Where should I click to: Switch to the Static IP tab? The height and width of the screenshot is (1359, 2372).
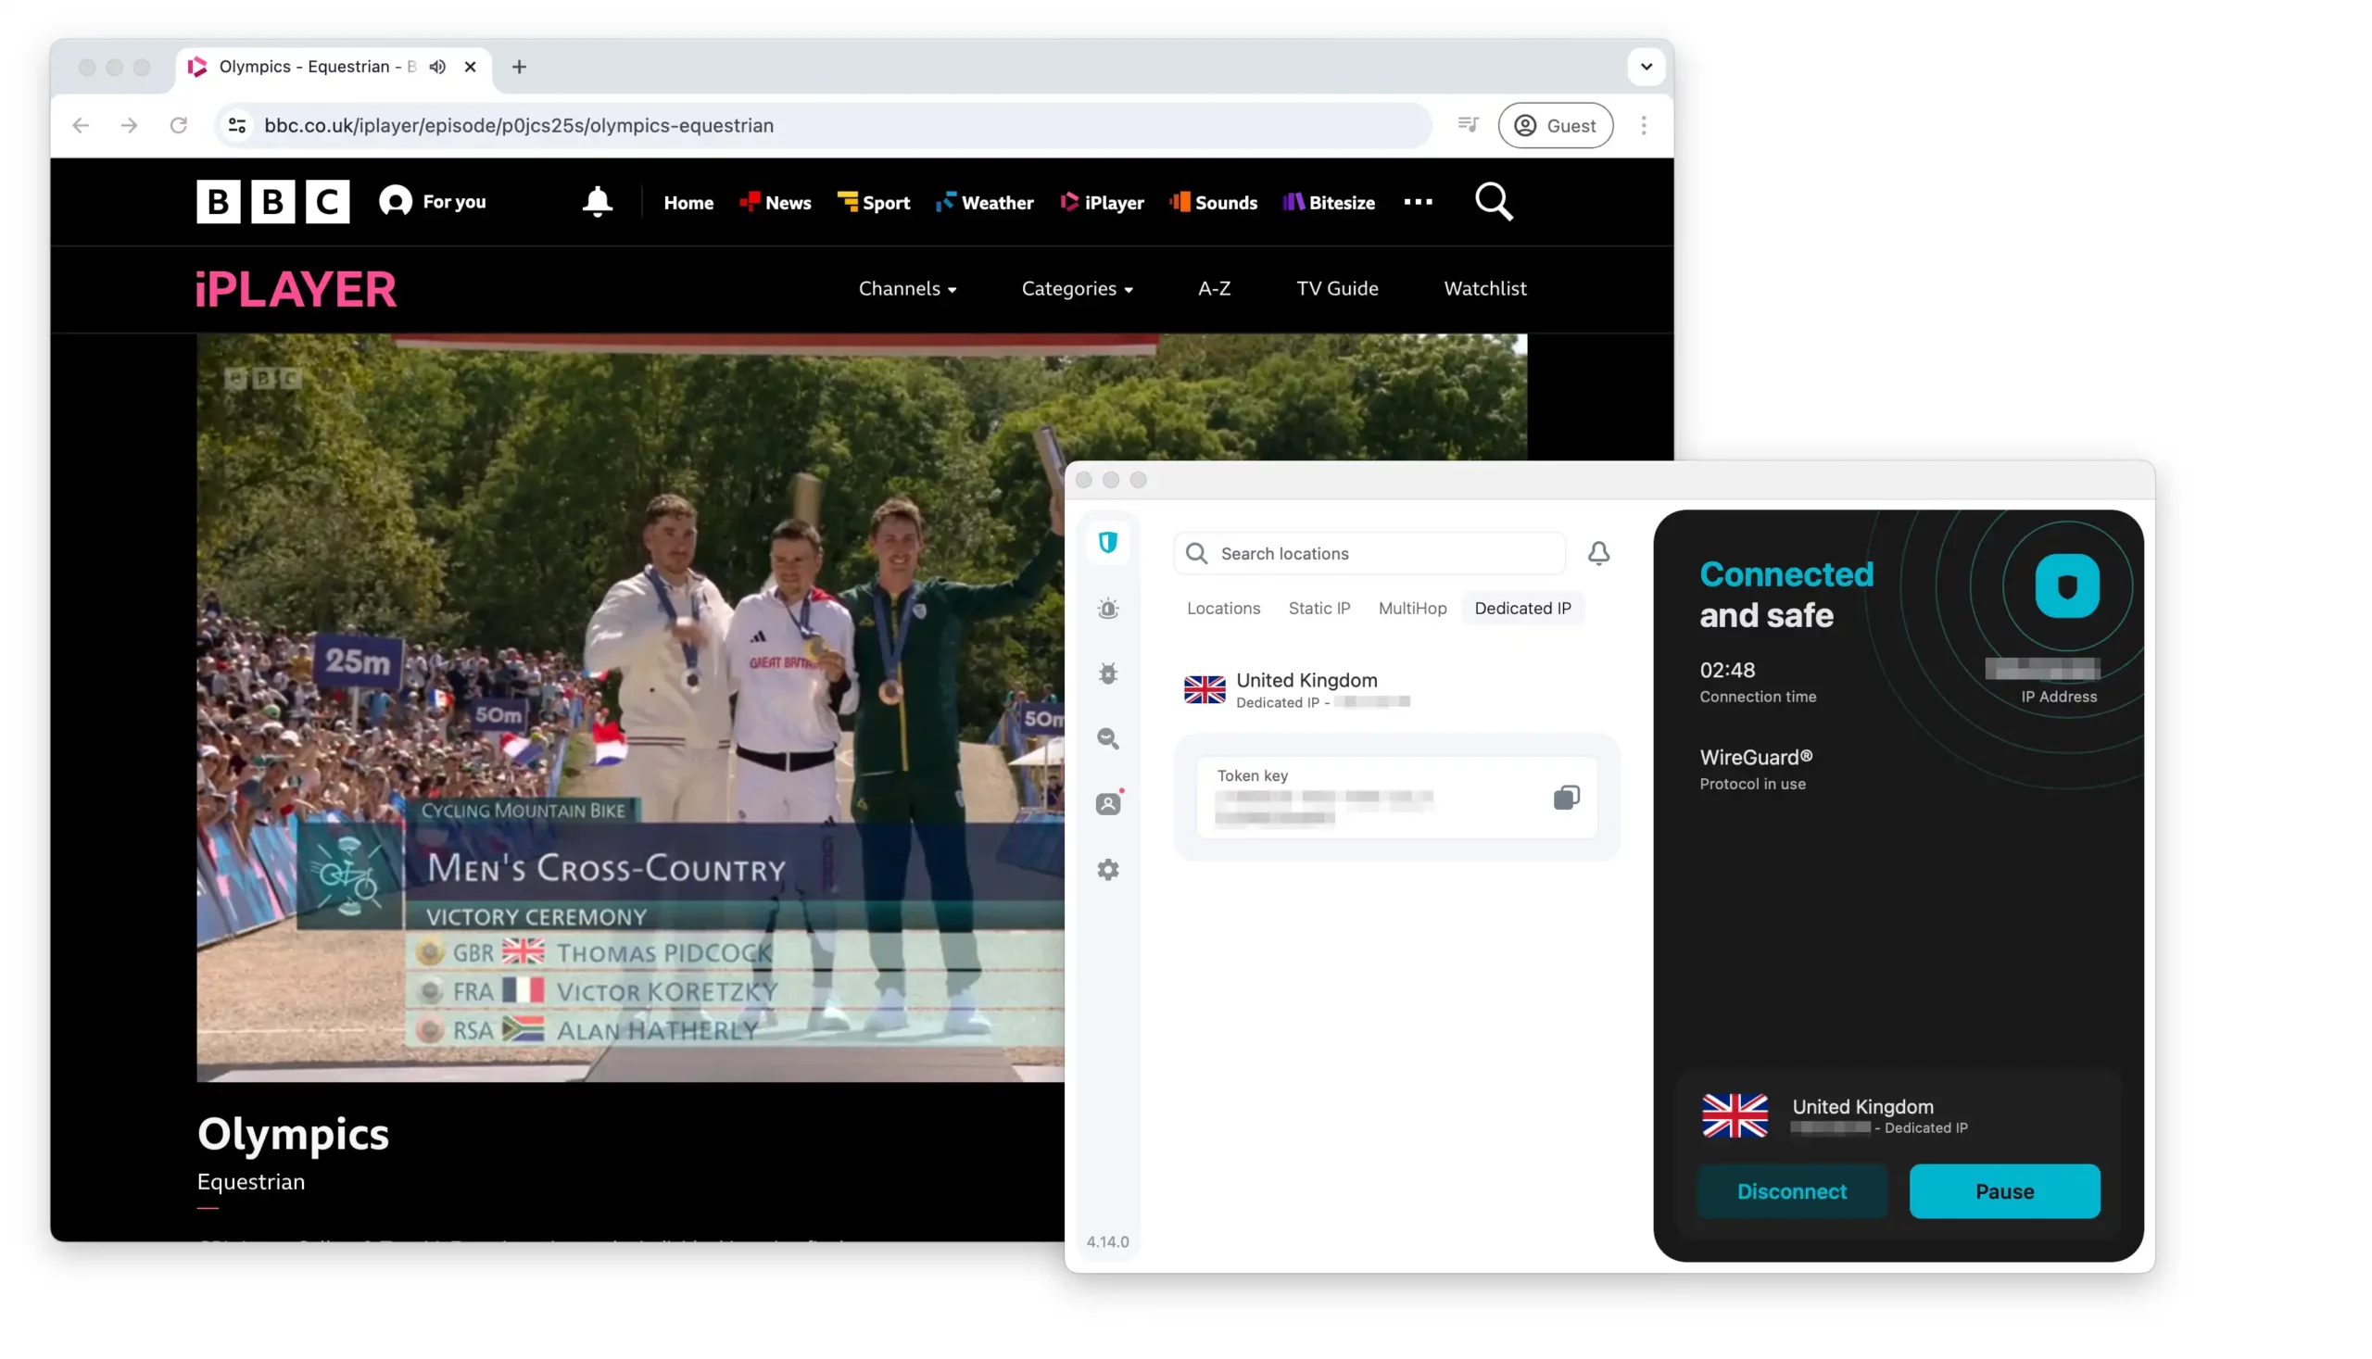[x=1319, y=609]
